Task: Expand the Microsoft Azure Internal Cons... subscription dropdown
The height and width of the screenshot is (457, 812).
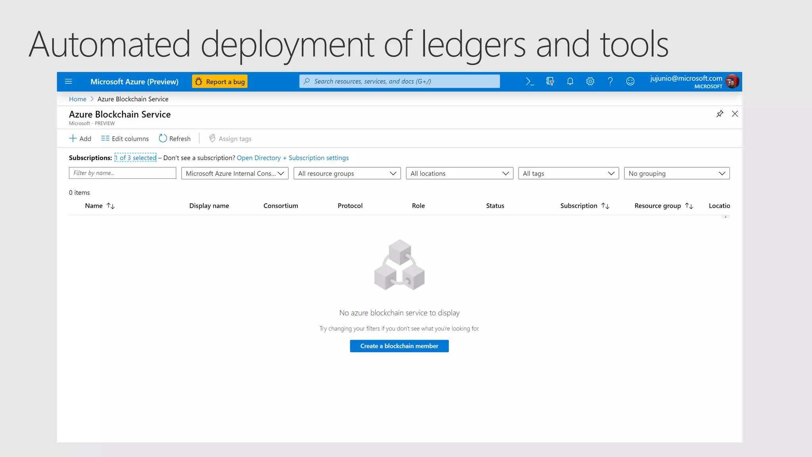Action: pyautogui.click(x=235, y=173)
